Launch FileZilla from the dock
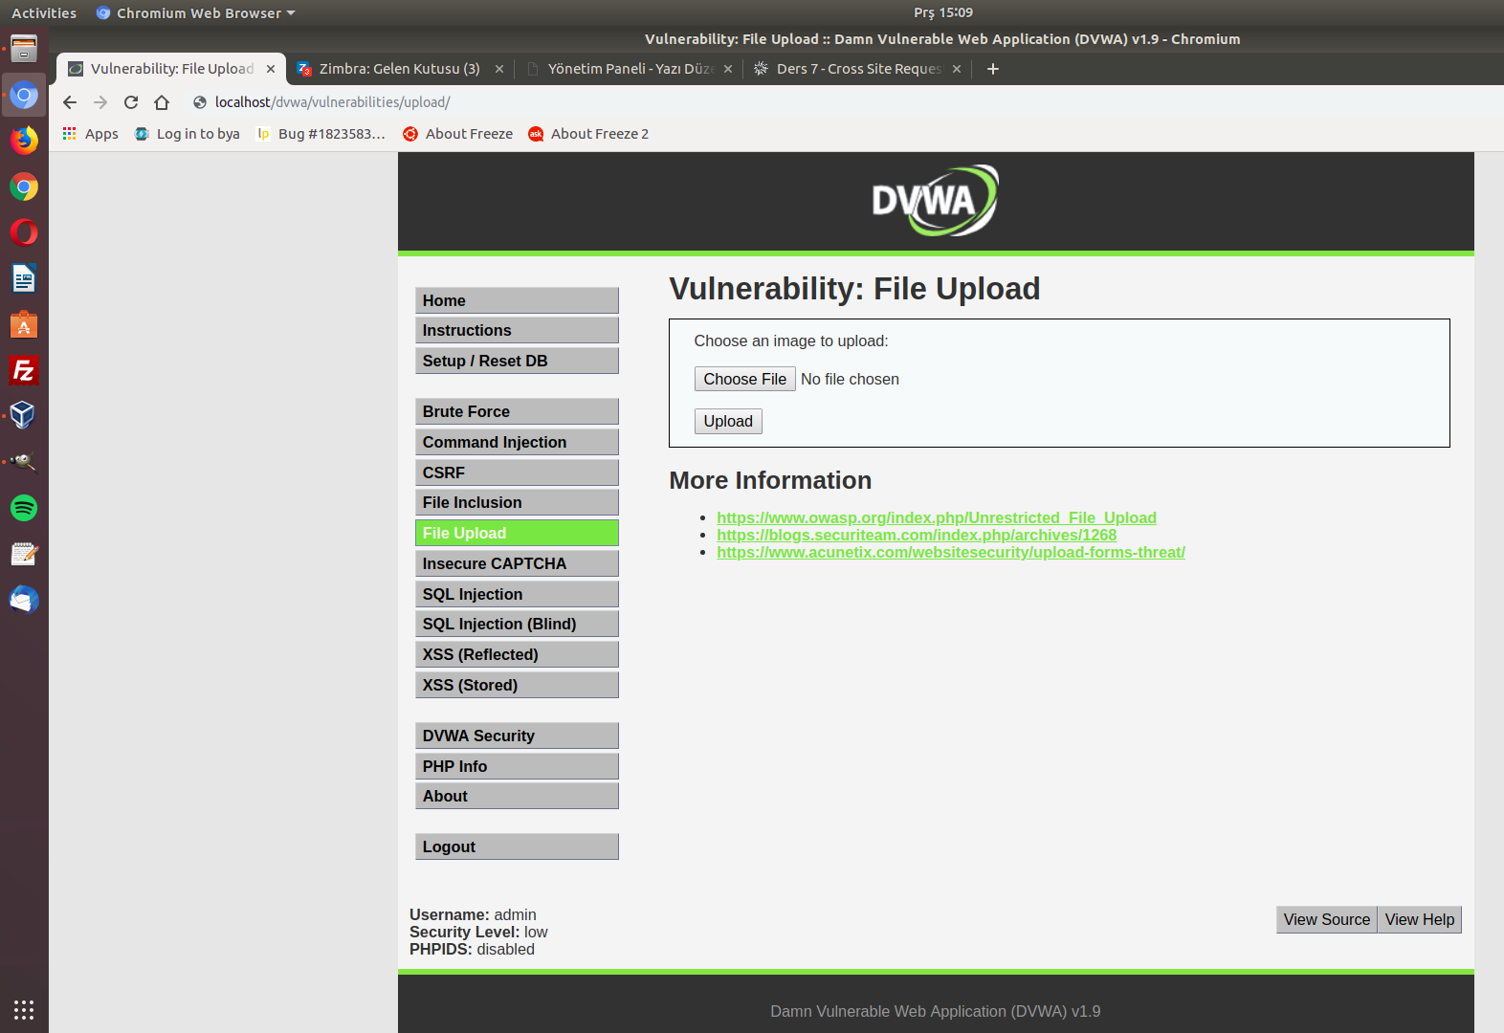This screenshot has height=1033, width=1504. click(24, 370)
